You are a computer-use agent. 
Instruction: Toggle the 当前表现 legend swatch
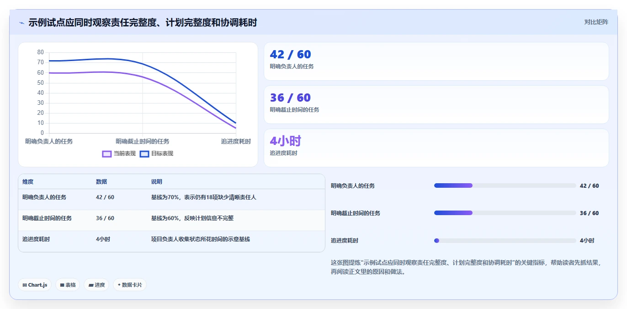[107, 154]
